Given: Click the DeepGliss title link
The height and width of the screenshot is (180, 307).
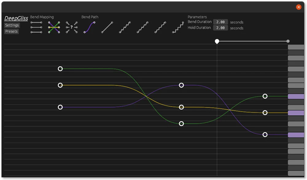Looking at the screenshot, I should pyautogui.click(x=16, y=18).
